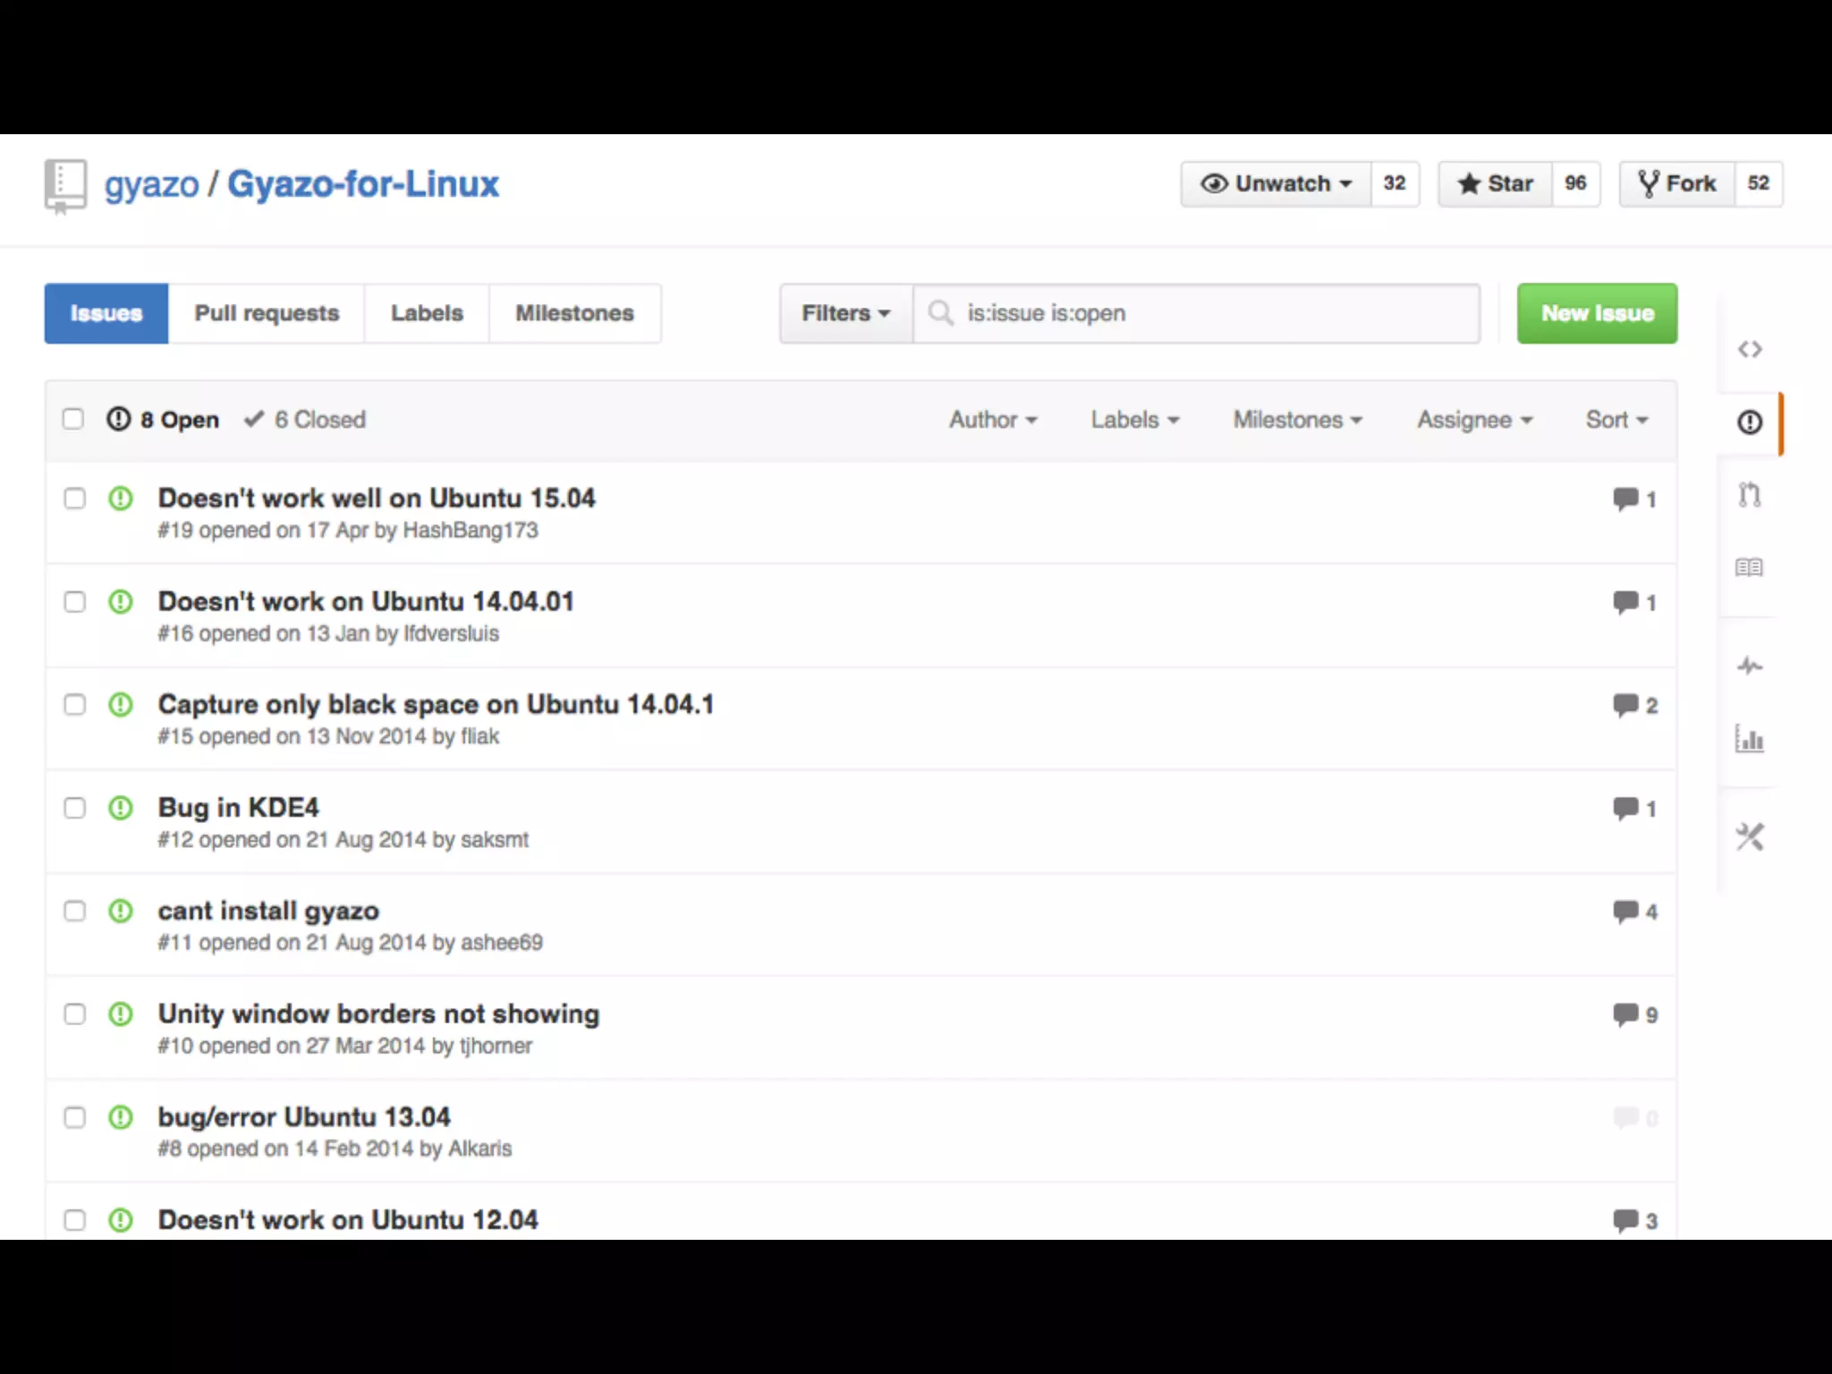Check the select-all issues checkbox
The image size is (1832, 1374).
(73, 419)
